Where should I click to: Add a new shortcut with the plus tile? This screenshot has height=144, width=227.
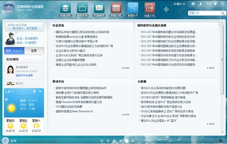pyautogui.click(x=166, y=9)
